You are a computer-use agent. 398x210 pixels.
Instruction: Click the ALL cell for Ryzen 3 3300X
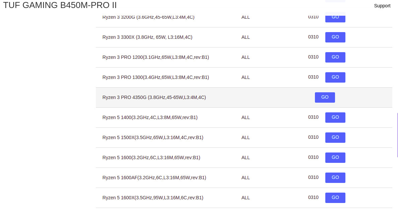tap(246, 37)
